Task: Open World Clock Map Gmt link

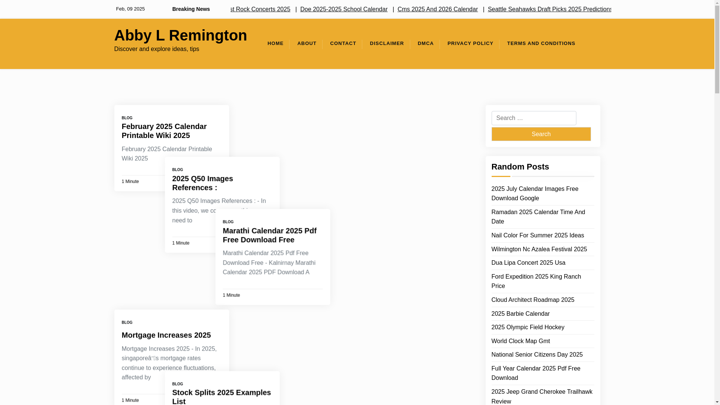Action: pyautogui.click(x=520, y=341)
